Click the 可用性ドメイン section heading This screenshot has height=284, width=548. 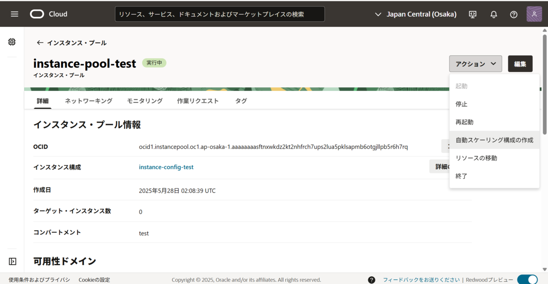click(x=65, y=261)
